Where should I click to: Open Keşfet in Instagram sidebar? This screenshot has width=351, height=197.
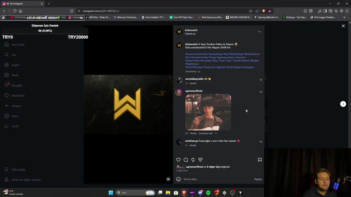click(x=12, y=65)
